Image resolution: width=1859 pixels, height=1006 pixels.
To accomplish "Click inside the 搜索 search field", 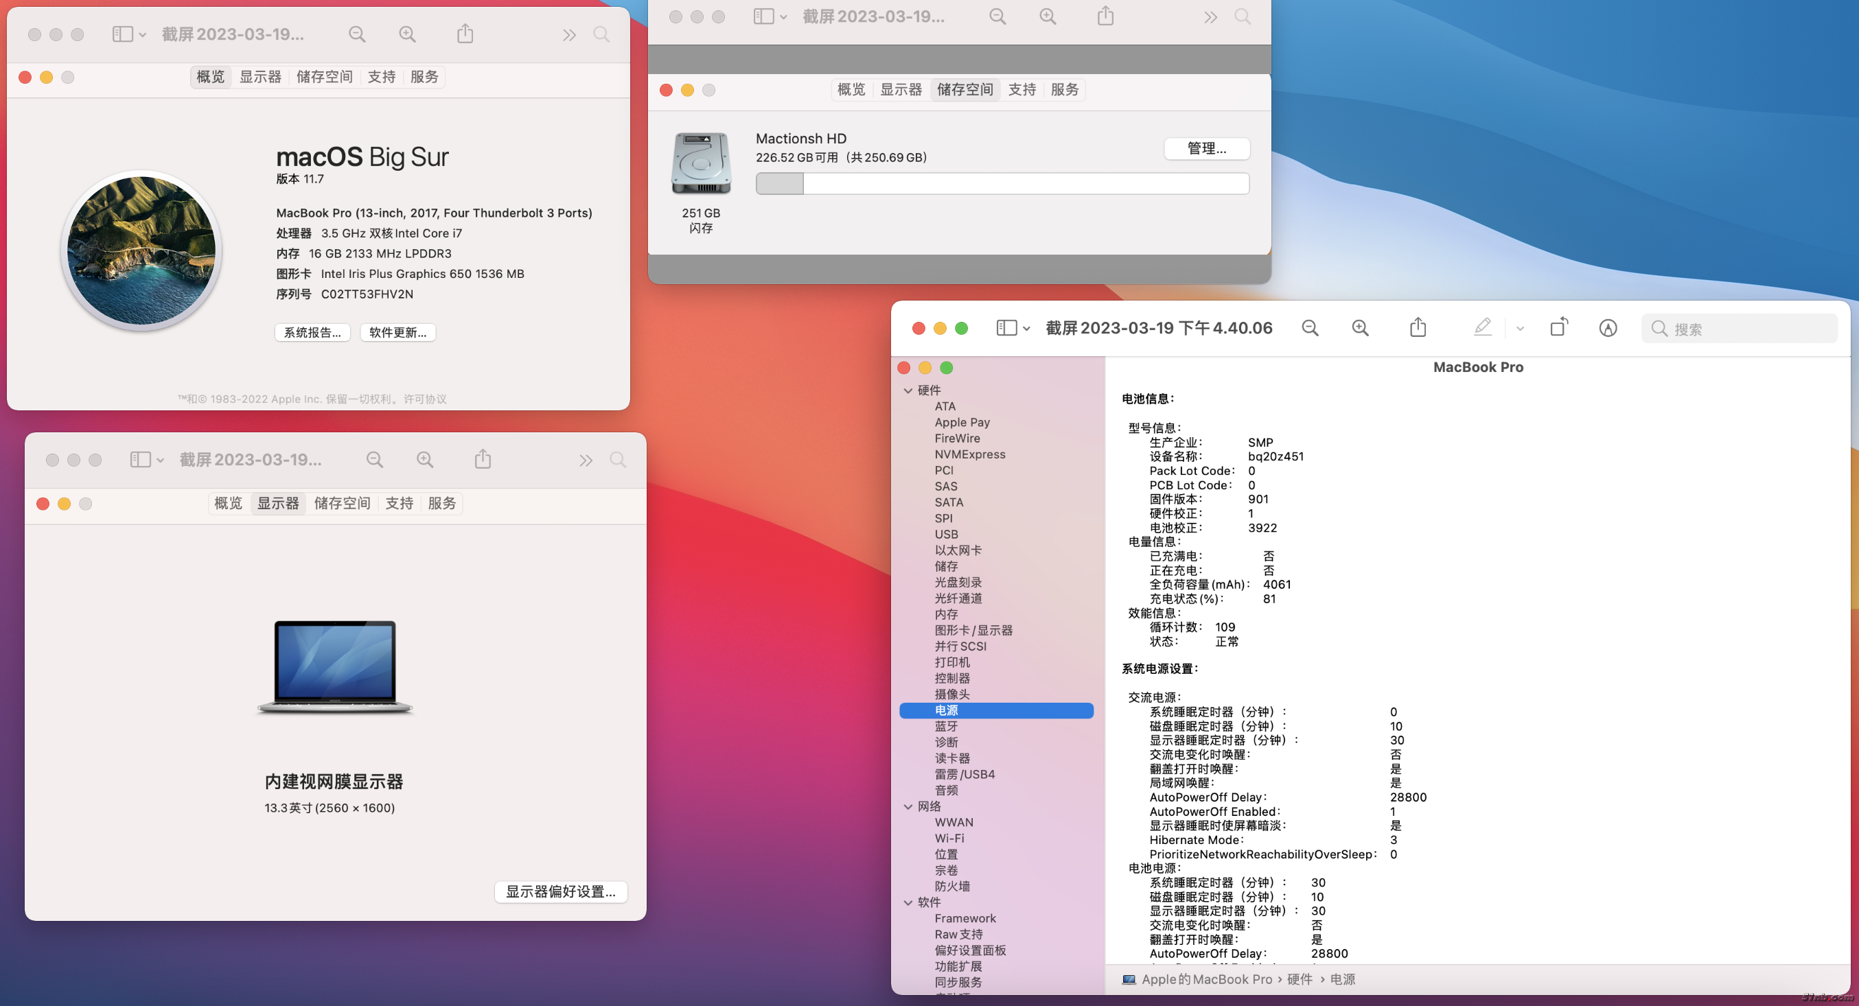I will tap(1739, 328).
